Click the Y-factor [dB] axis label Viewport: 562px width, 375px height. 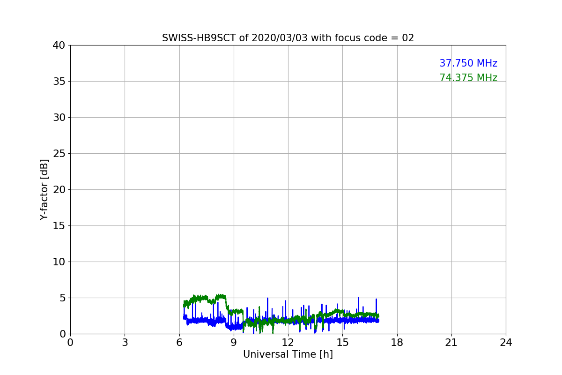coord(44,189)
